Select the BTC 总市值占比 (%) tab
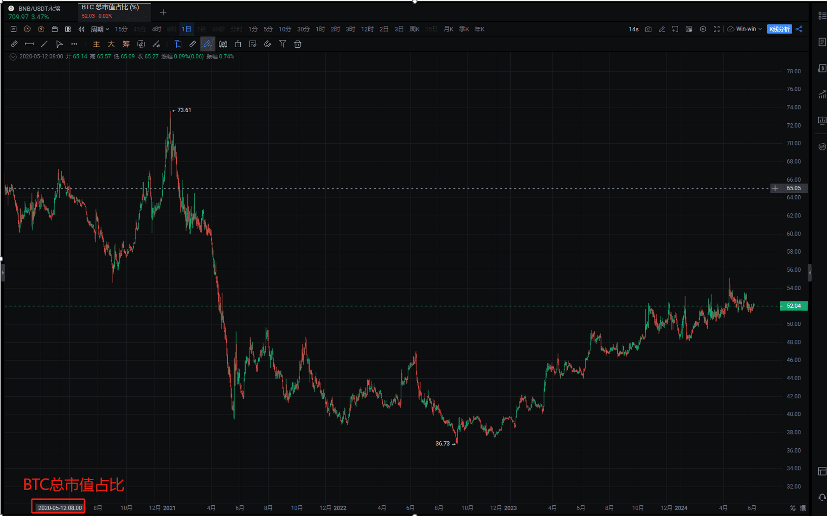 tap(114, 12)
